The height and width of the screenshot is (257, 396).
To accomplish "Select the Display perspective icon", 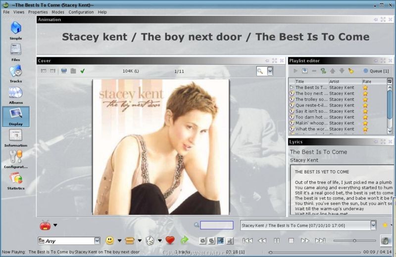I will (x=16, y=116).
